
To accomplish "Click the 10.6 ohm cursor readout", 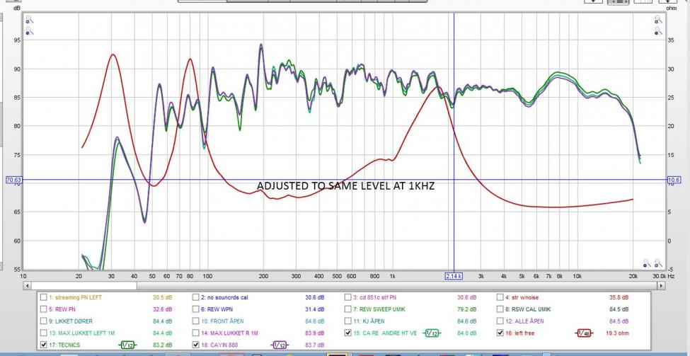I will click(674, 180).
